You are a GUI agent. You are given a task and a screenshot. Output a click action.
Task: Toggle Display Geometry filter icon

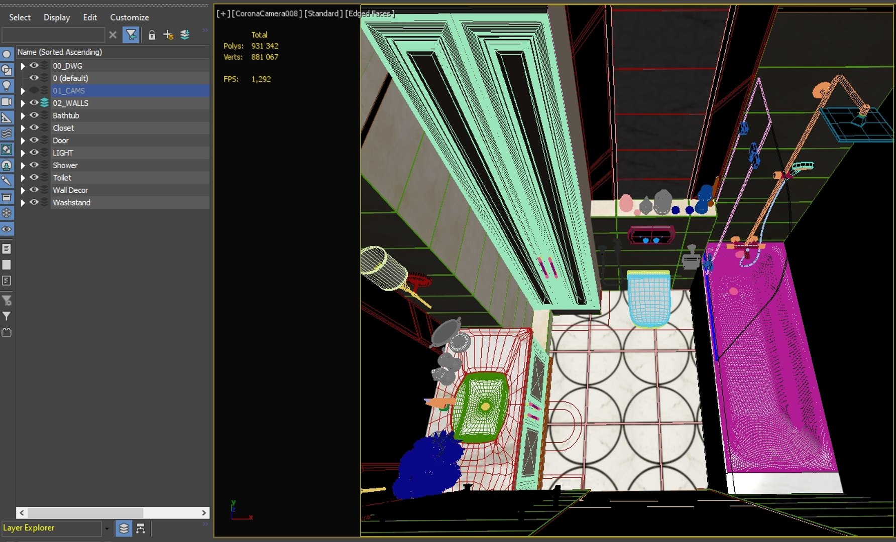coord(7,54)
